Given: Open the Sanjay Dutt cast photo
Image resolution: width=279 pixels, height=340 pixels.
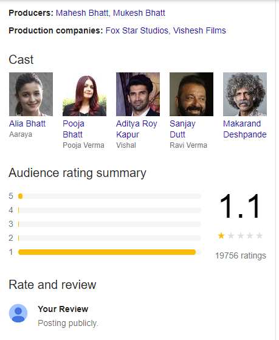Looking at the screenshot, I should pyautogui.click(x=191, y=94).
